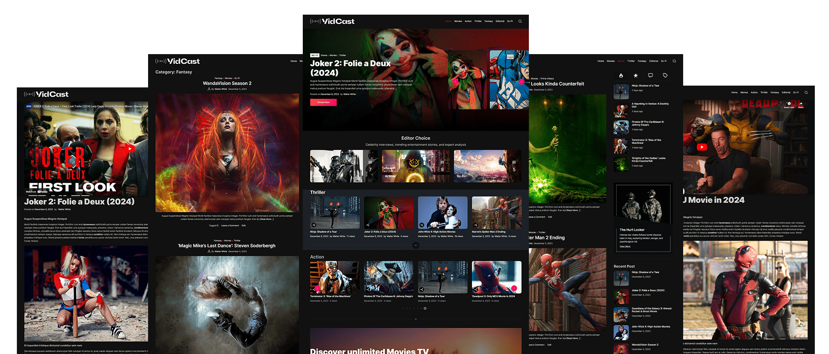
Task: Play the Deadpool YouTube video
Action: click(702, 147)
